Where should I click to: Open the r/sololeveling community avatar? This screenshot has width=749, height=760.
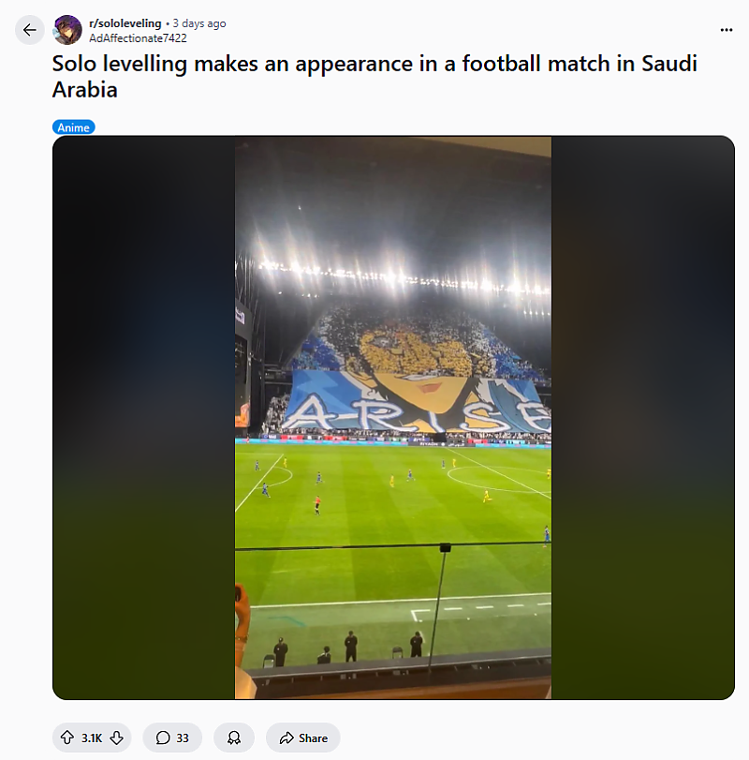click(67, 30)
